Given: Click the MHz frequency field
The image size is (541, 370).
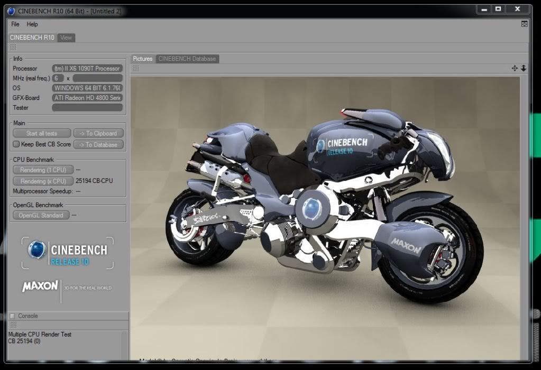Looking at the screenshot, I should 98,78.
